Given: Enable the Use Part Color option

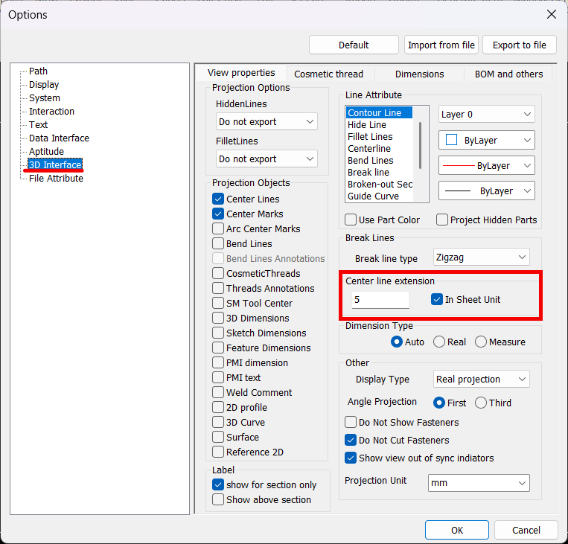Looking at the screenshot, I should 351,220.
